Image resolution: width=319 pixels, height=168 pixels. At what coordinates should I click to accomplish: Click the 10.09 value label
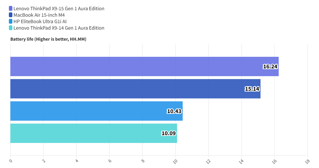[x=169, y=133]
